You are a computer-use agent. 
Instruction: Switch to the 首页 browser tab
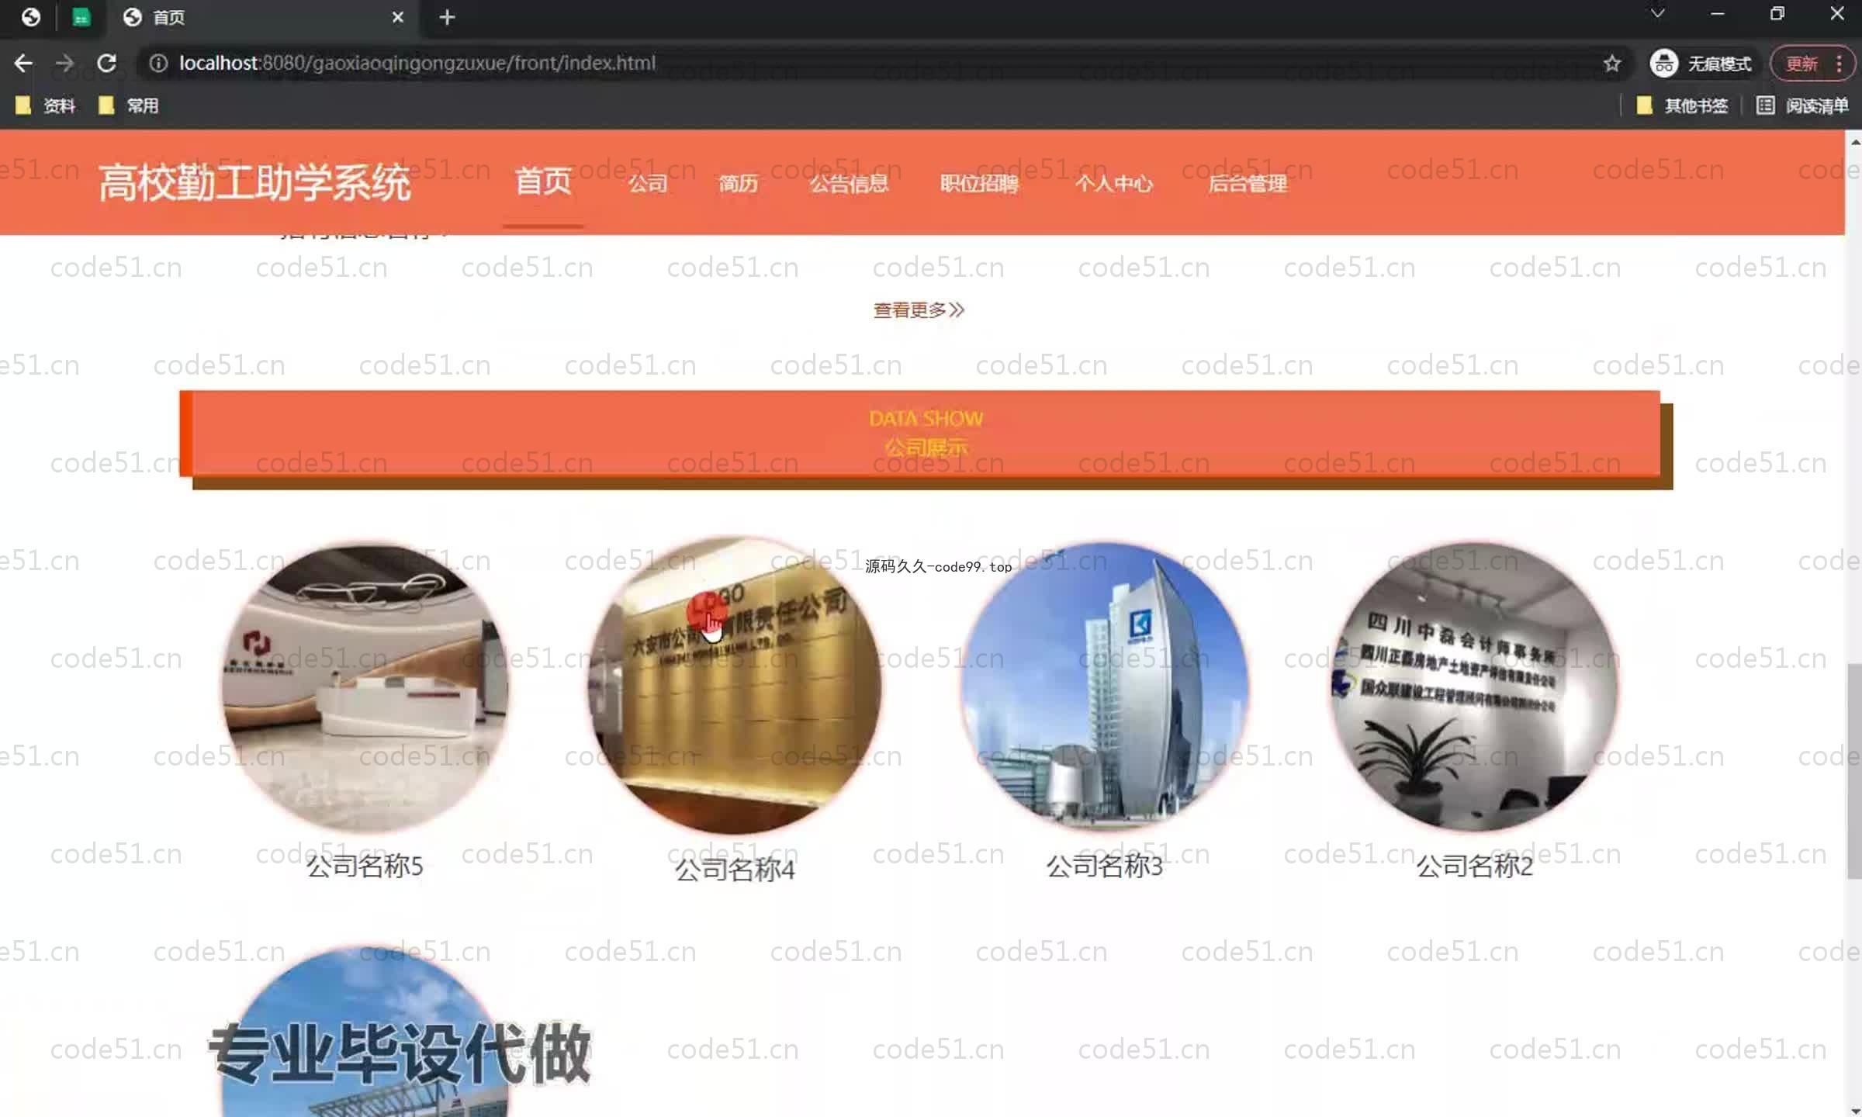point(264,17)
